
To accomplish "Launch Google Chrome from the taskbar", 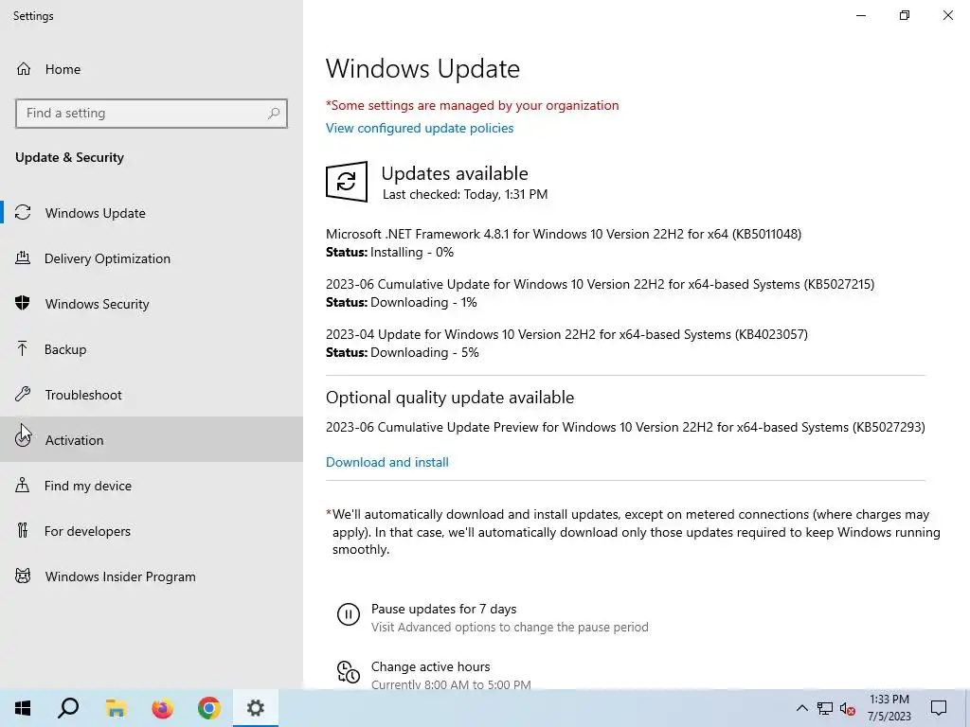I will coord(209,708).
